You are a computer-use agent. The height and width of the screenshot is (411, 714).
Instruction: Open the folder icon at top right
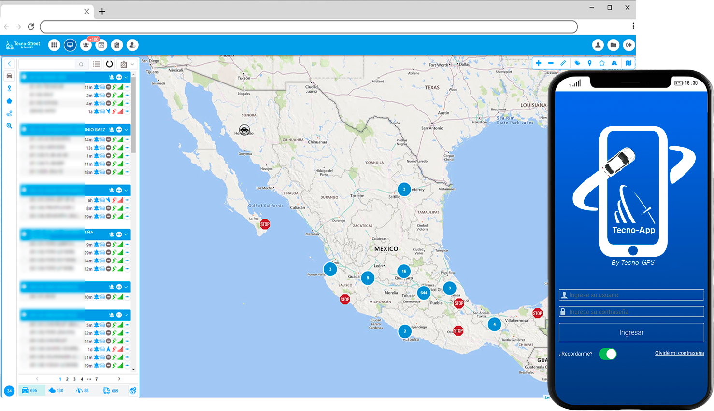613,45
